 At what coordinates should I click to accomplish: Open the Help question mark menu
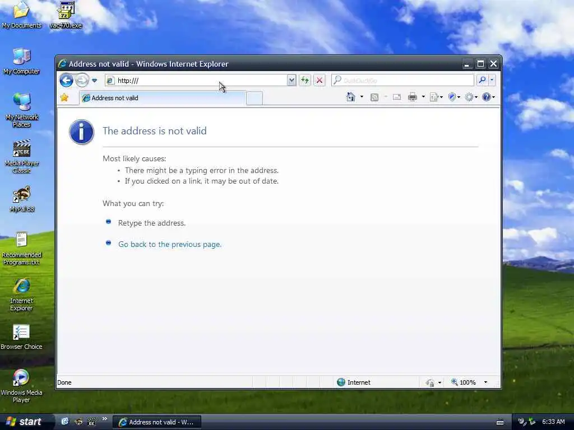tap(488, 97)
